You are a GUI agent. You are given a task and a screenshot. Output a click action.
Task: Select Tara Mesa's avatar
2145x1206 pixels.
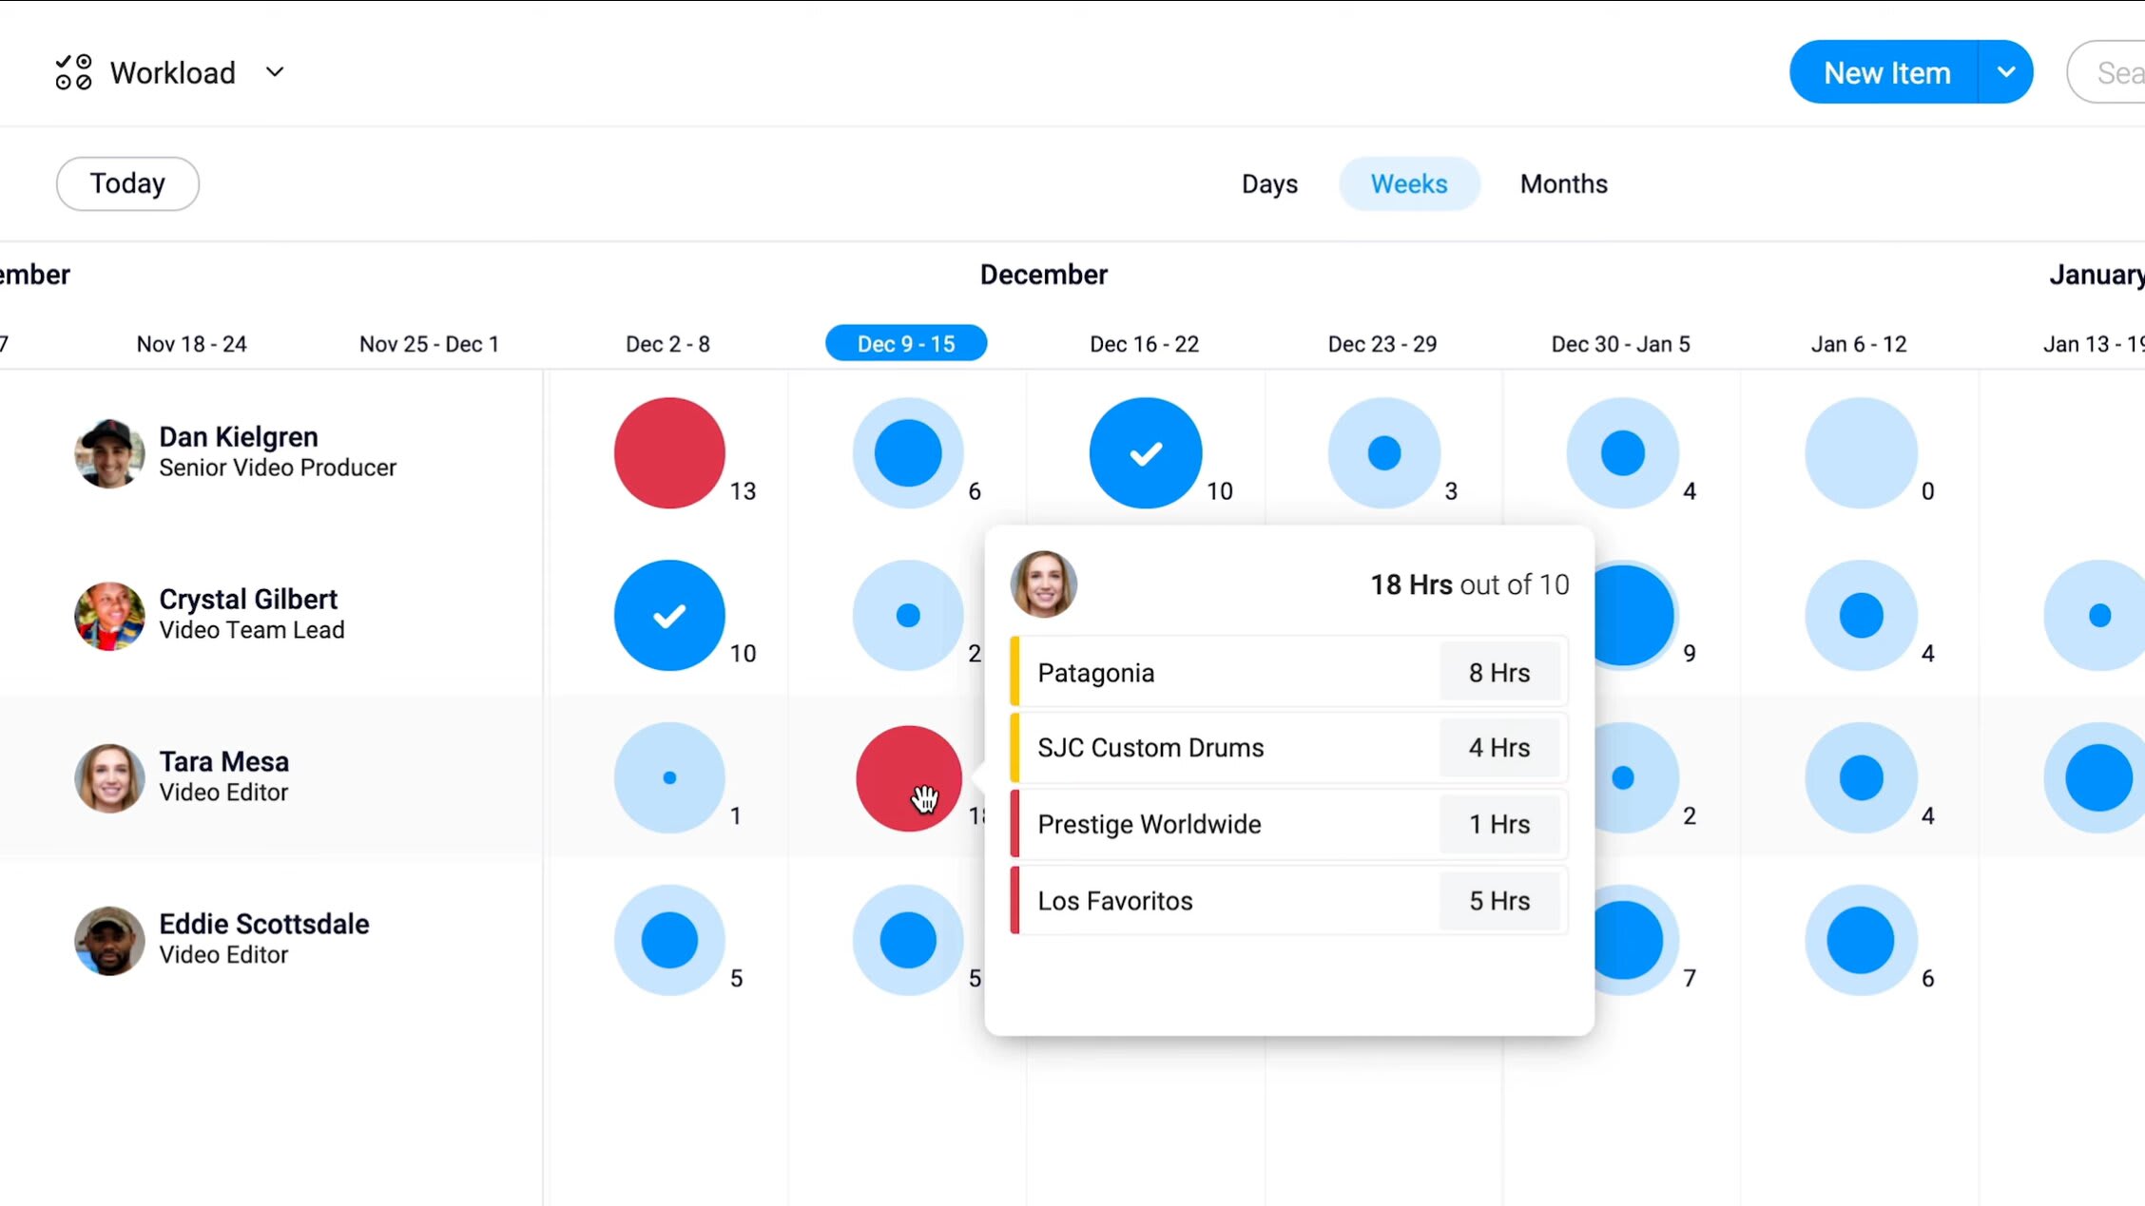click(x=108, y=778)
